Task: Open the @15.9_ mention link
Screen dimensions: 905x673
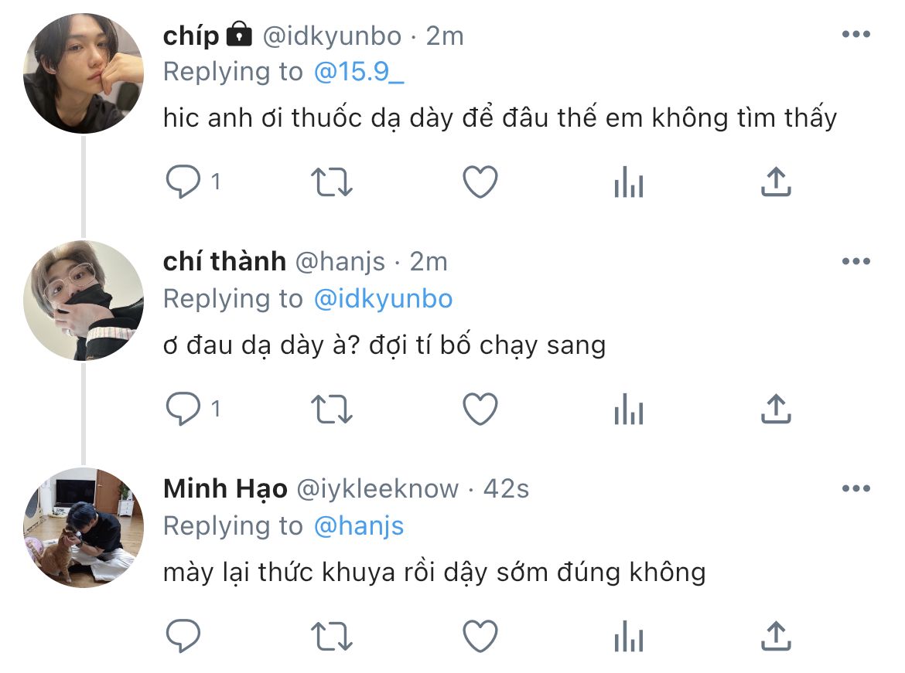Action: click(360, 72)
